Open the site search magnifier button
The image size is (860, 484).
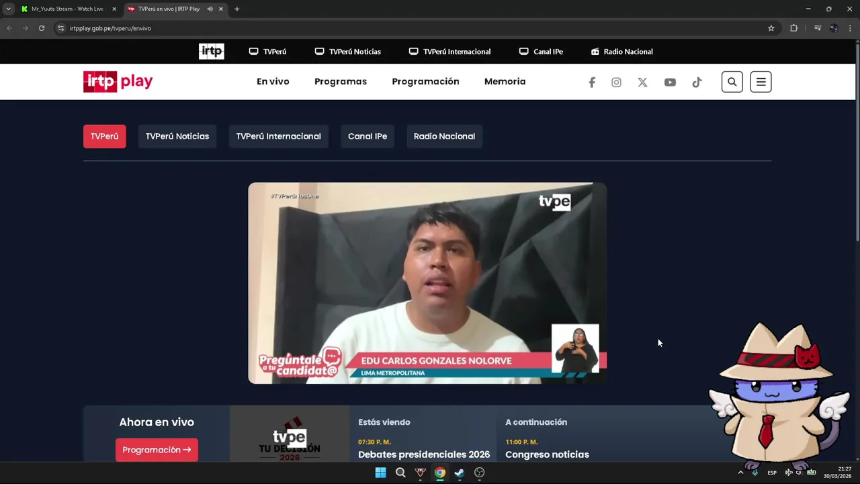[x=732, y=82]
